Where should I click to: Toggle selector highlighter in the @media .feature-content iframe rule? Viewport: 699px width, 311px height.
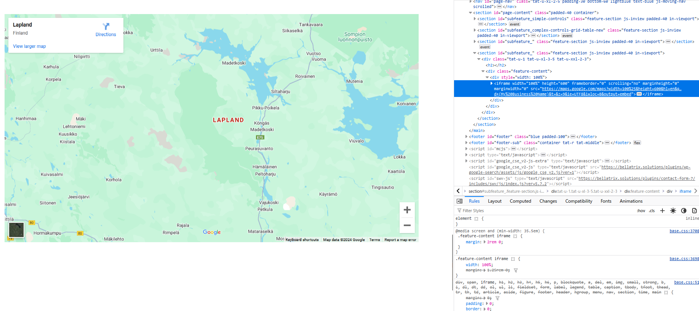515,236
